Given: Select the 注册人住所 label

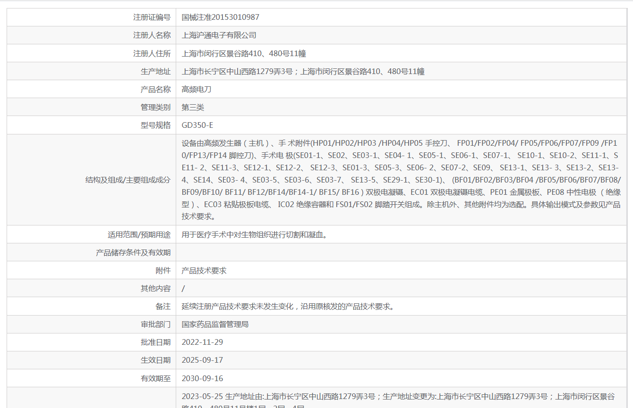Looking at the screenshot, I should coord(152,53).
